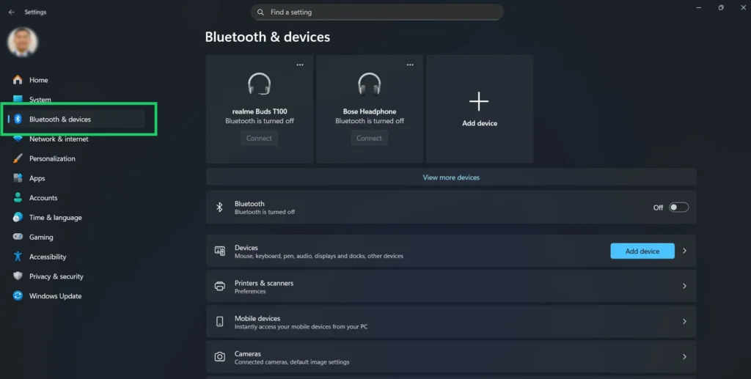Expand Mobile devices chevron
Screen dimensions: 751x379
pos(684,322)
